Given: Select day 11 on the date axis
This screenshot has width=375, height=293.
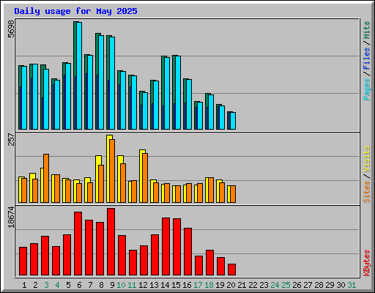Looking at the screenshot, I should coord(132,285).
